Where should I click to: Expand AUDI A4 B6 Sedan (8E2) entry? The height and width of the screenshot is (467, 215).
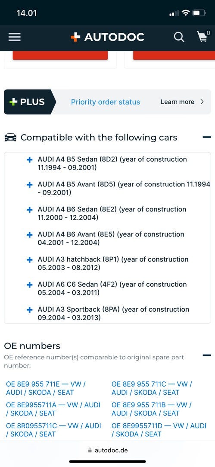click(x=29, y=210)
